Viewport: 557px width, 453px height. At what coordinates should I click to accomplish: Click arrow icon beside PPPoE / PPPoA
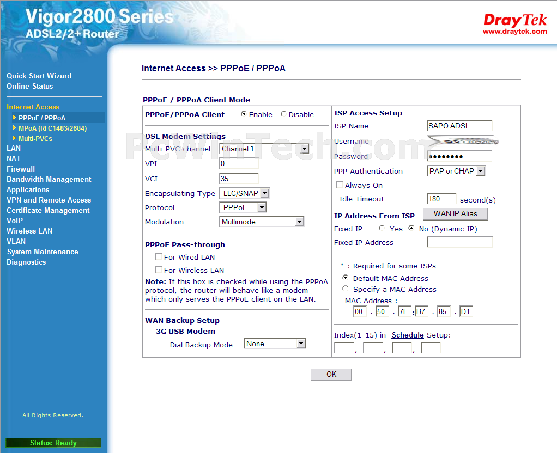[14, 117]
